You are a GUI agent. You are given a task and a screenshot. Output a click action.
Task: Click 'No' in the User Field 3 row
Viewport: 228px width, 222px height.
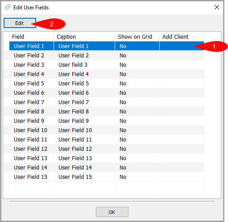pos(123,65)
